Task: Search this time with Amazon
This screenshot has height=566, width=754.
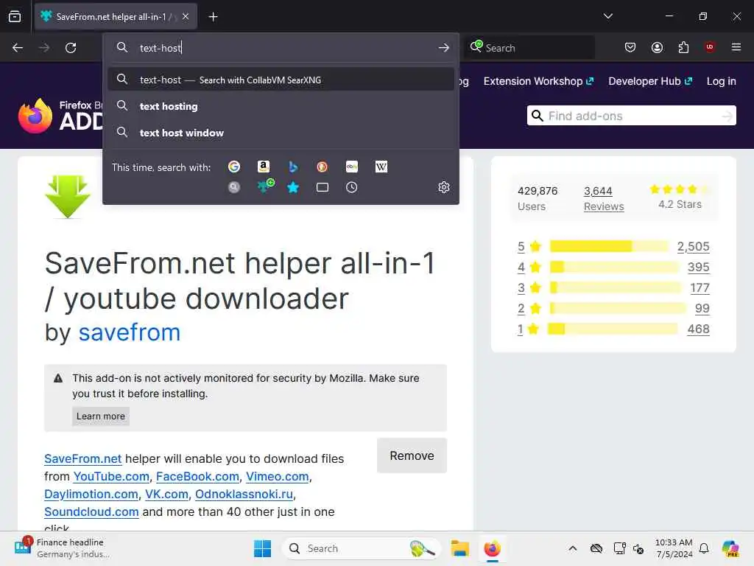Action: [x=263, y=167]
